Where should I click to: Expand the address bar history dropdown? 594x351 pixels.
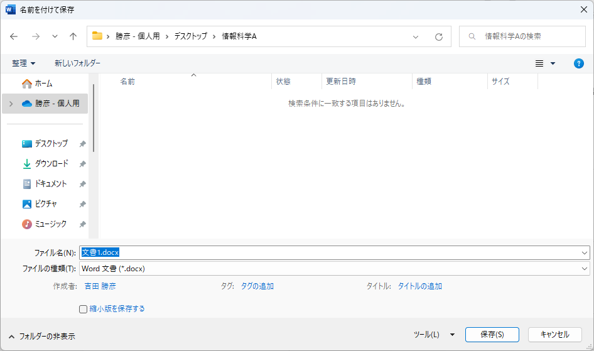tap(416, 36)
